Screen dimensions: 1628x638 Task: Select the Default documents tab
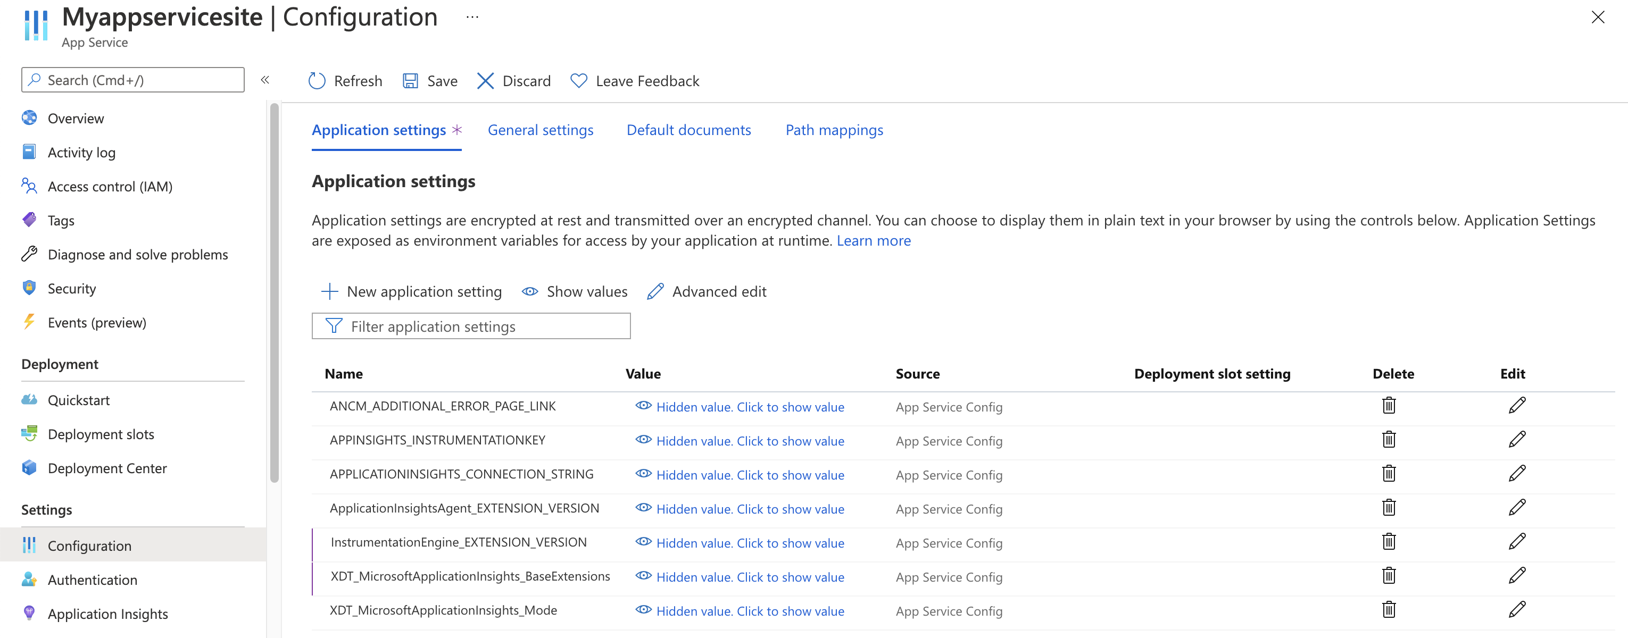pos(687,130)
